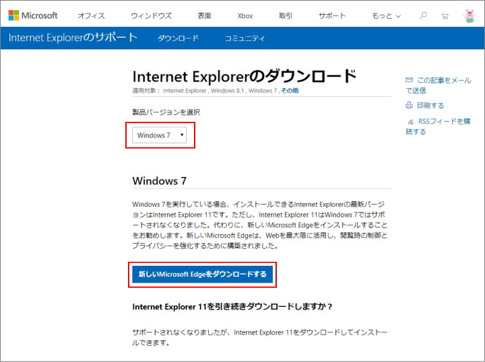
Task: Select 表面 in top navigation
Action: pos(204,15)
